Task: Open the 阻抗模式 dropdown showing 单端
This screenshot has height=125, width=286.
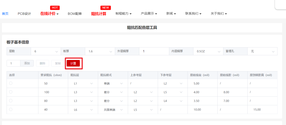Action: pos(113,83)
